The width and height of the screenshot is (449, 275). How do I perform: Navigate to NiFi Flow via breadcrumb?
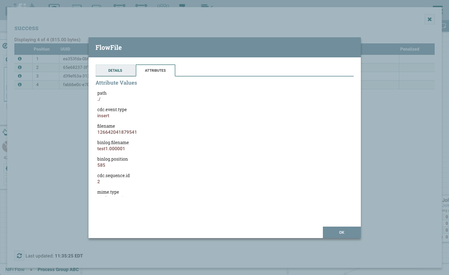click(15, 269)
